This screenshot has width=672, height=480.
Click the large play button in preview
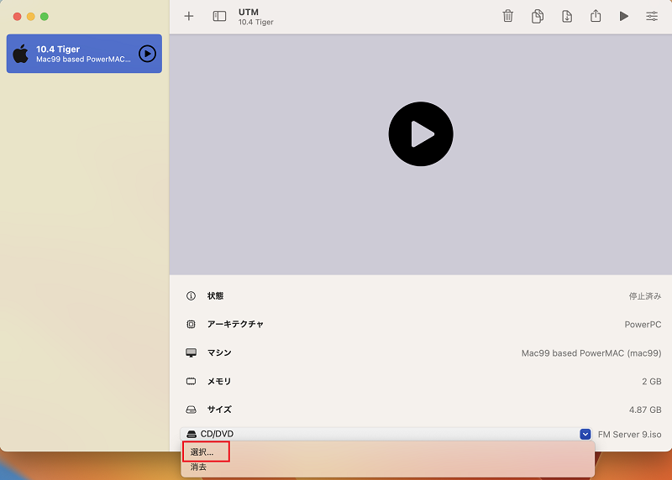click(x=421, y=134)
